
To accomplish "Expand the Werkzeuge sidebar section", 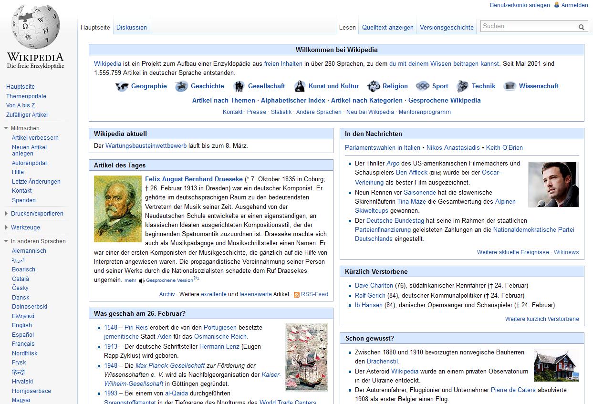I will click(x=6, y=228).
